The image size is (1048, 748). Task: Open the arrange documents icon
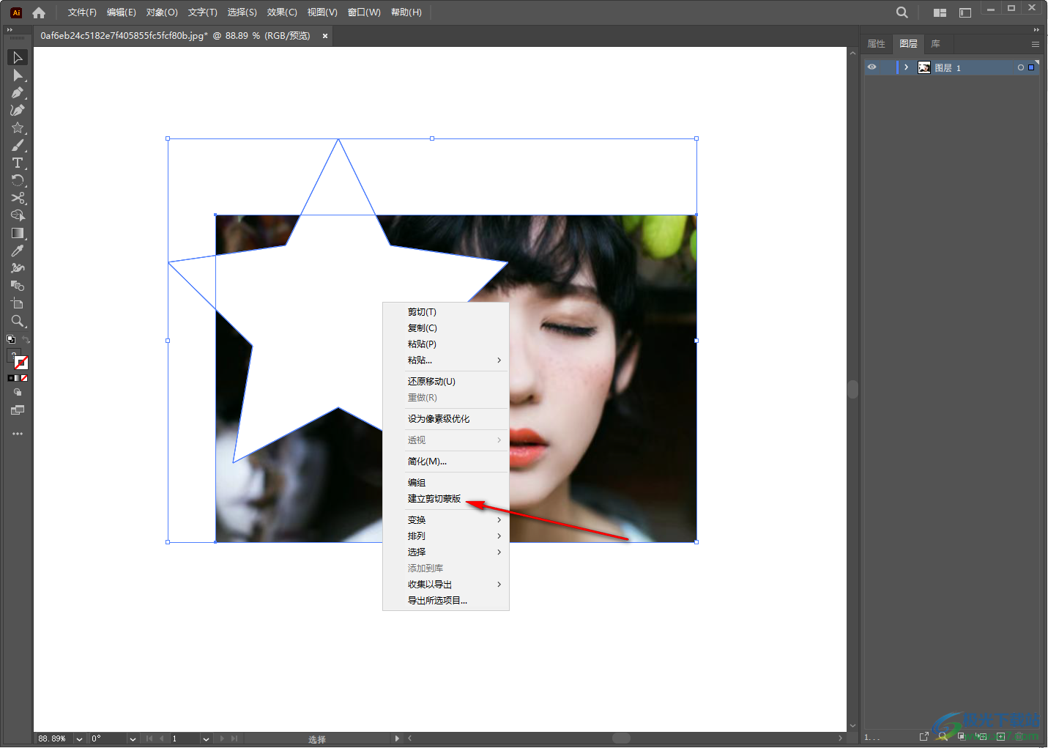point(940,12)
